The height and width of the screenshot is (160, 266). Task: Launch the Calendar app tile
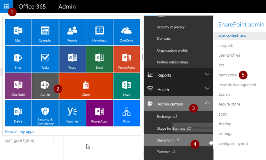[45, 32]
